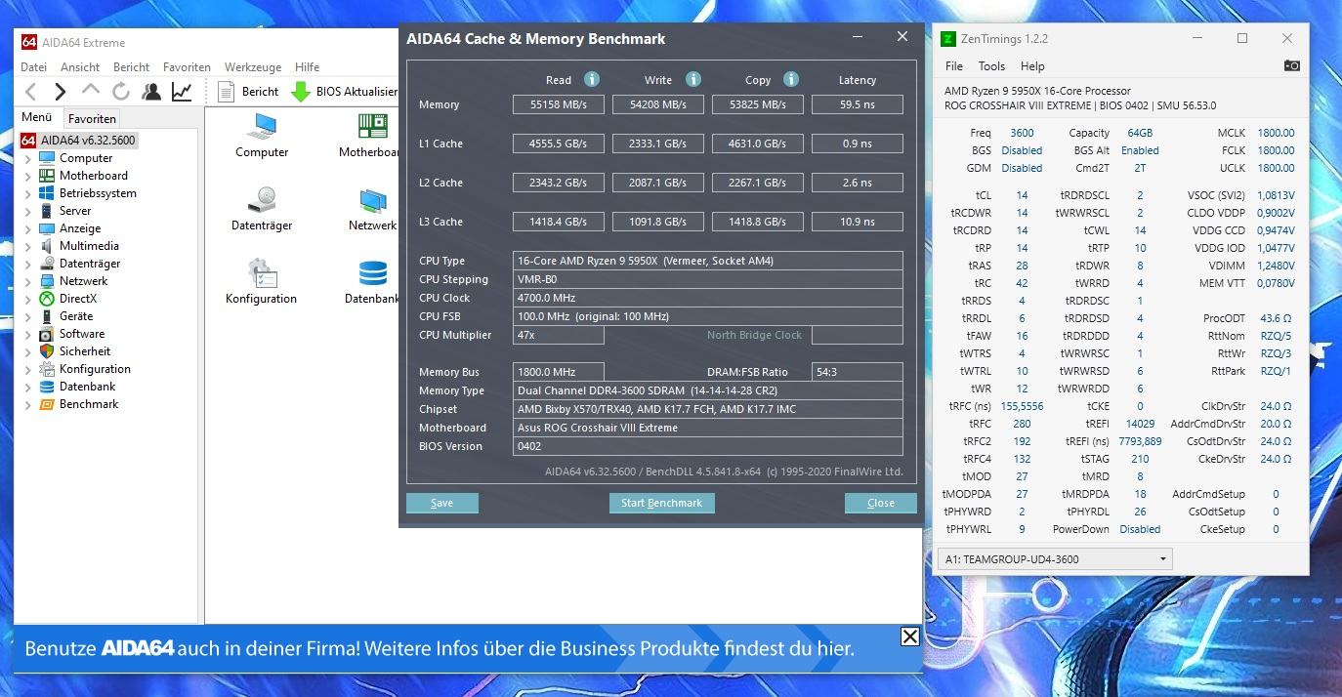Image resolution: width=1342 pixels, height=697 pixels.
Task: Expand the Server tree node
Action: (27, 211)
